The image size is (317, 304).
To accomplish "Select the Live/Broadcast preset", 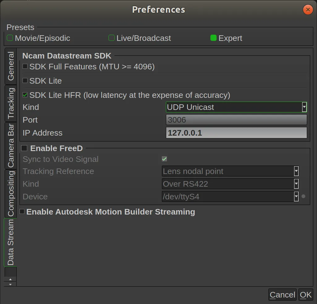I will coord(140,38).
